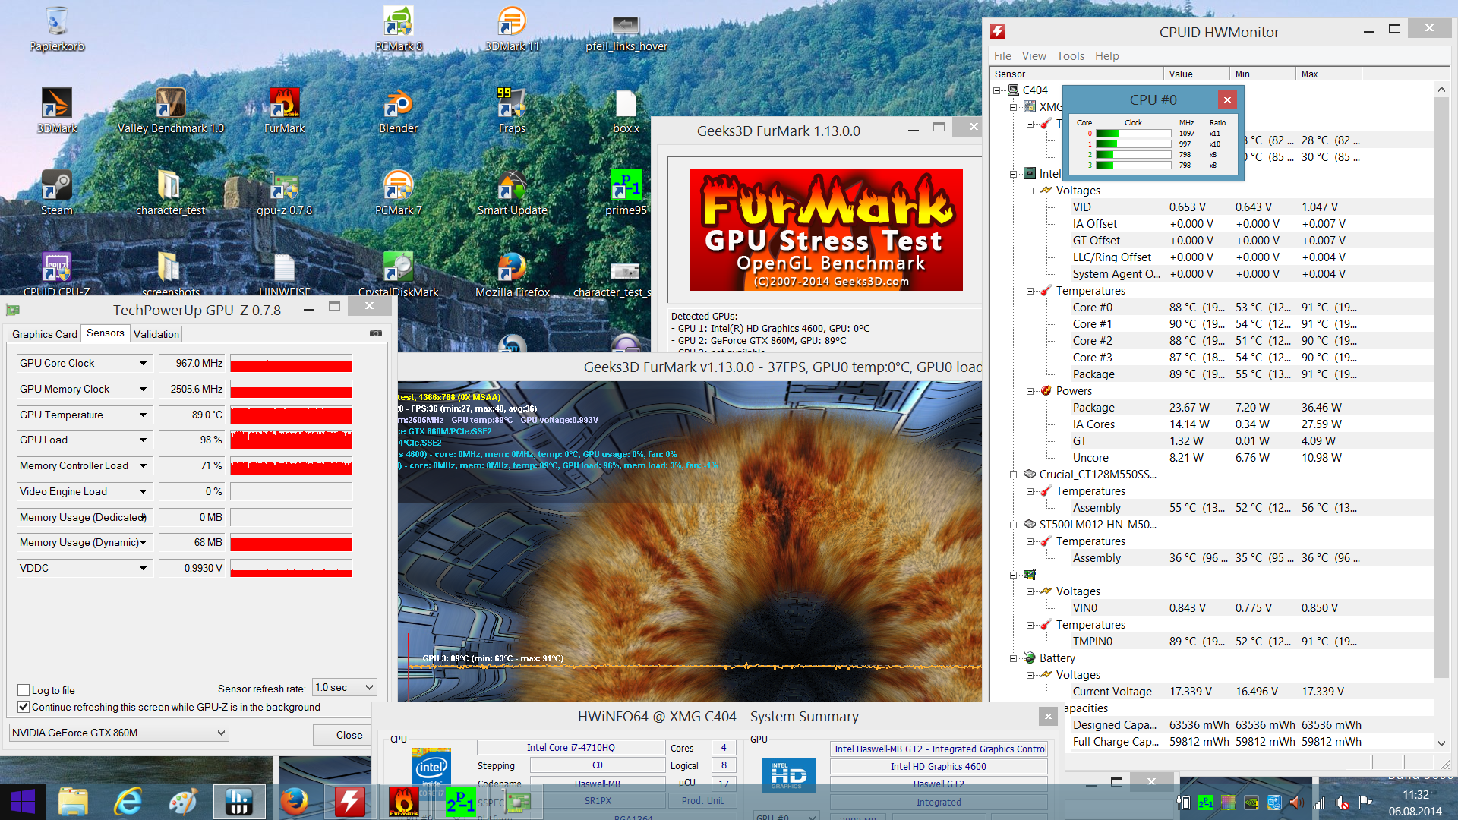Switch to the FurMark taskbar icon

click(x=404, y=802)
